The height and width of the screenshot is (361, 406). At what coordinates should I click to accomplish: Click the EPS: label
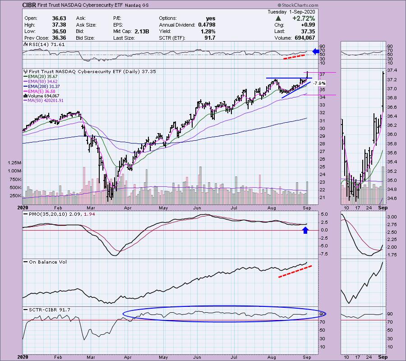(118, 25)
